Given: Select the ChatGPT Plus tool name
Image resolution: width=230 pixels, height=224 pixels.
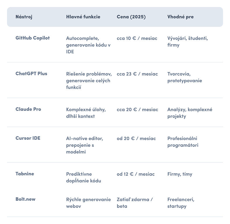Looking at the screenshot, I should coord(31,73).
